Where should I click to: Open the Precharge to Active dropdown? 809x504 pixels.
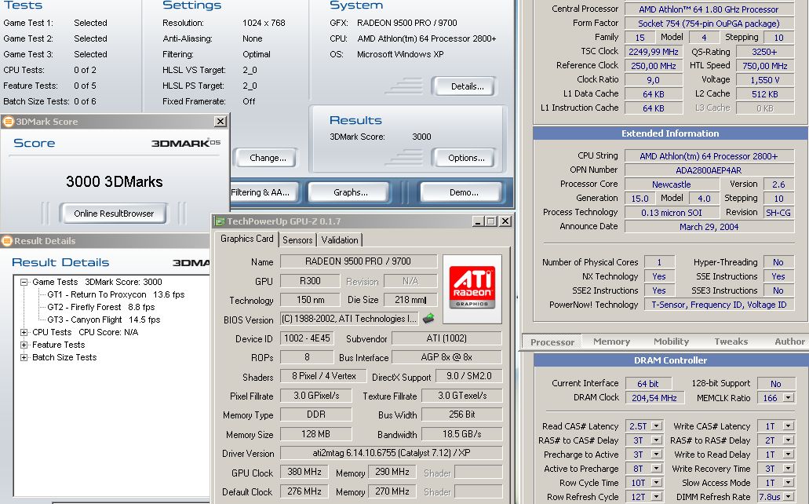pos(656,455)
